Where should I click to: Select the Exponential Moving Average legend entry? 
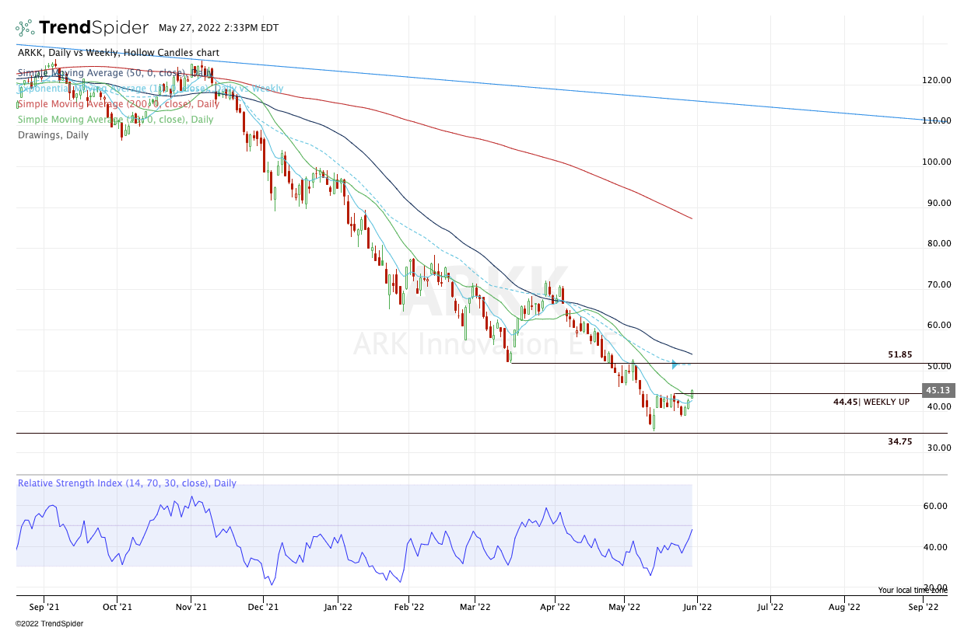click(x=150, y=89)
